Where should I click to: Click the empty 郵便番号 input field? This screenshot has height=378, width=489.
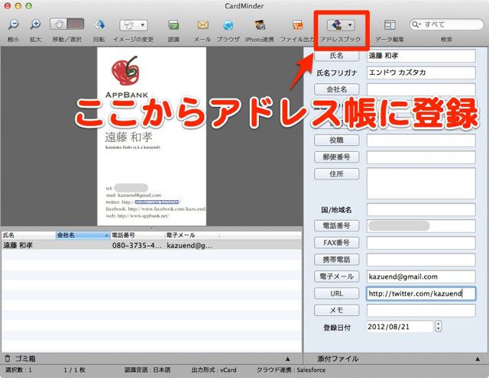coord(421,157)
